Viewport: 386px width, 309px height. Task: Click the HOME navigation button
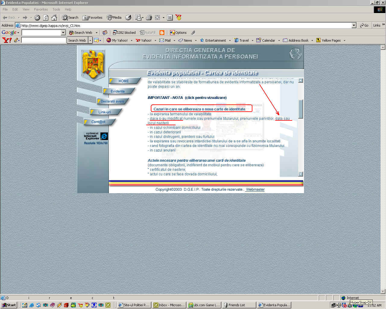point(123,81)
